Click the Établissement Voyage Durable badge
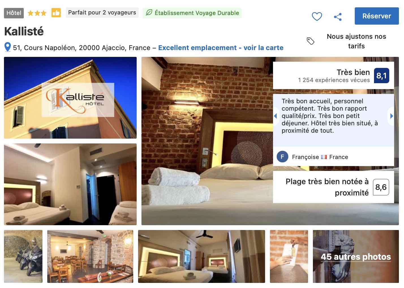 192,13
